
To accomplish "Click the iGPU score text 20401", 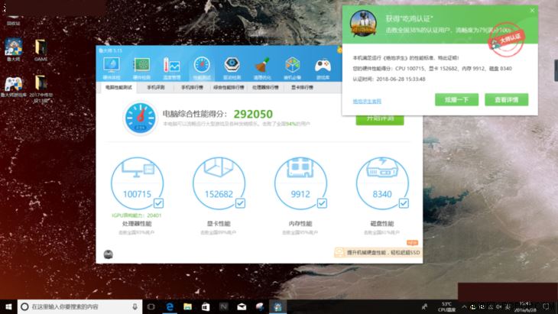I will pyautogui.click(x=137, y=215).
